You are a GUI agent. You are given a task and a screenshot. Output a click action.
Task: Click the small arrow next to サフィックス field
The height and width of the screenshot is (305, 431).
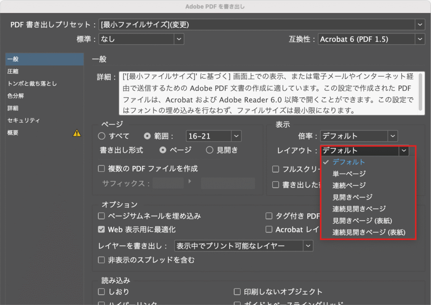point(190,181)
